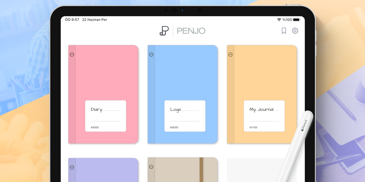Viewport: 365px width, 182px height.
Task: Open options menu on Logs notebook
Action: 151,54
